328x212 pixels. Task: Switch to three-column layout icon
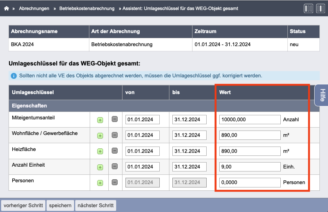(x=308, y=9)
